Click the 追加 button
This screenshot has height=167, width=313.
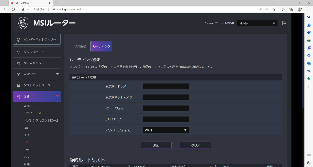[x=156, y=145]
